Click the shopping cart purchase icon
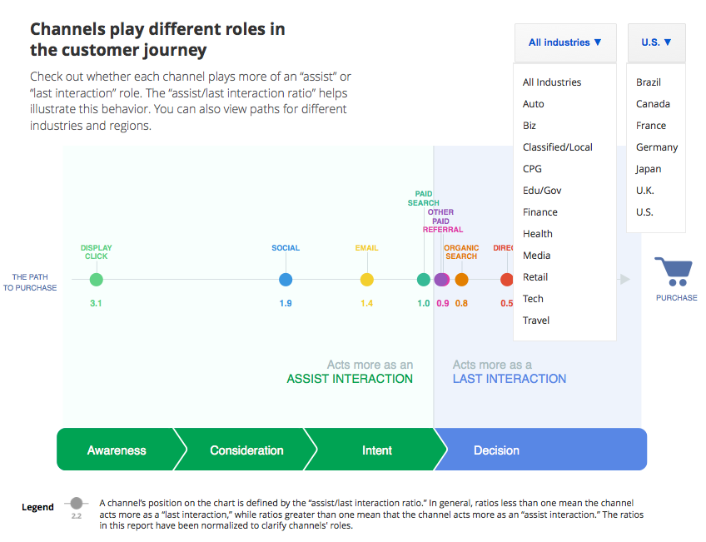 (675, 271)
